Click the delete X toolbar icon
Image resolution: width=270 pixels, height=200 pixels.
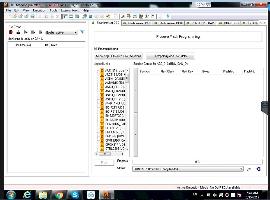(x=58, y=17)
